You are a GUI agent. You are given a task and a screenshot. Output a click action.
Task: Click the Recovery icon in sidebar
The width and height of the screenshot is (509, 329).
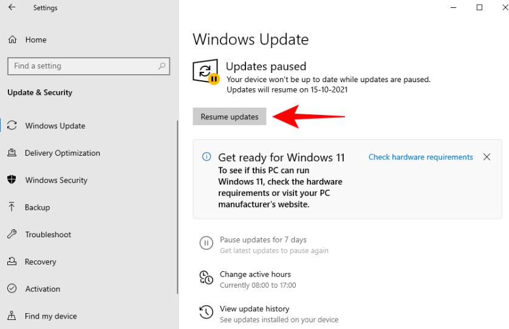coord(12,262)
